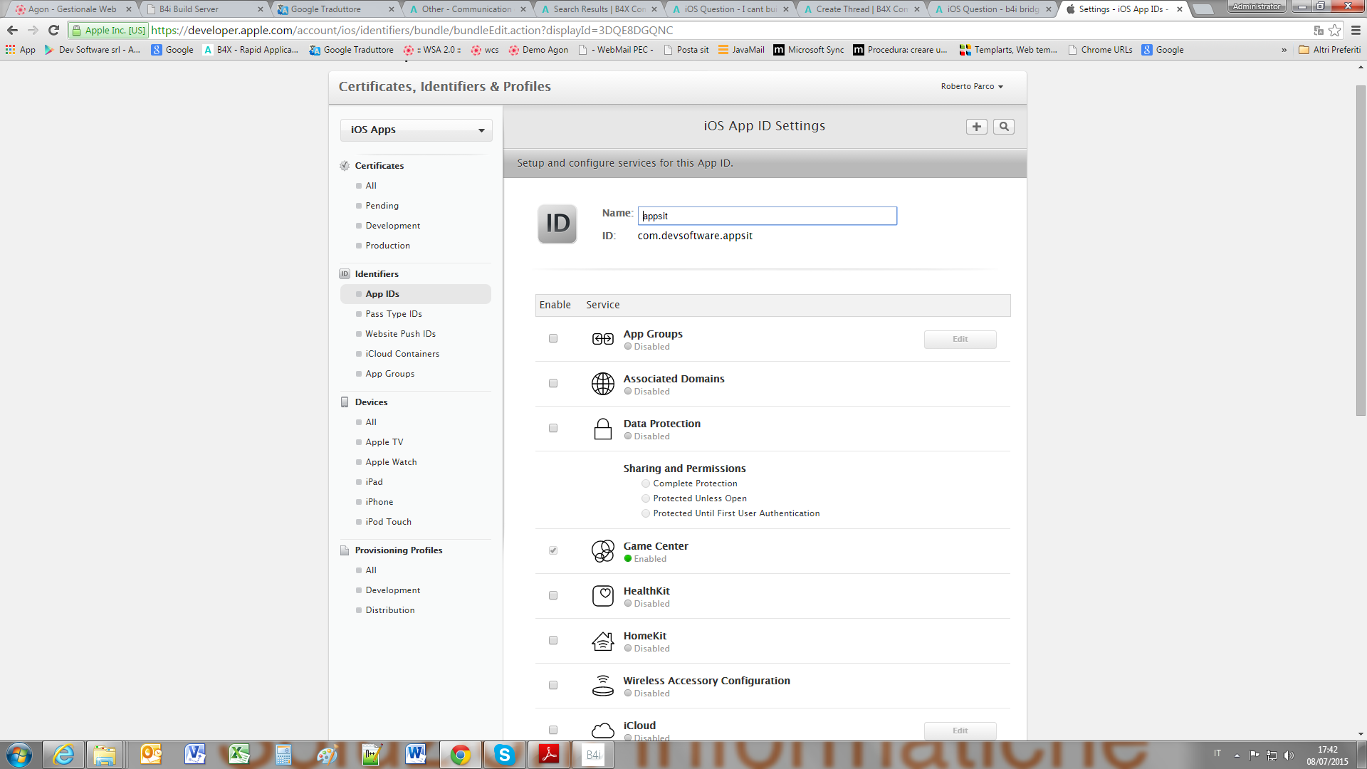Click the Data Protection lock icon
The height and width of the screenshot is (769, 1367).
coord(602,429)
